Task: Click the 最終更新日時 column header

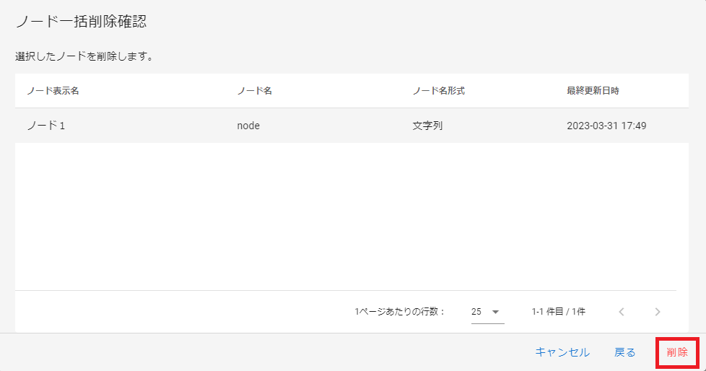Action: click(593, 91)
